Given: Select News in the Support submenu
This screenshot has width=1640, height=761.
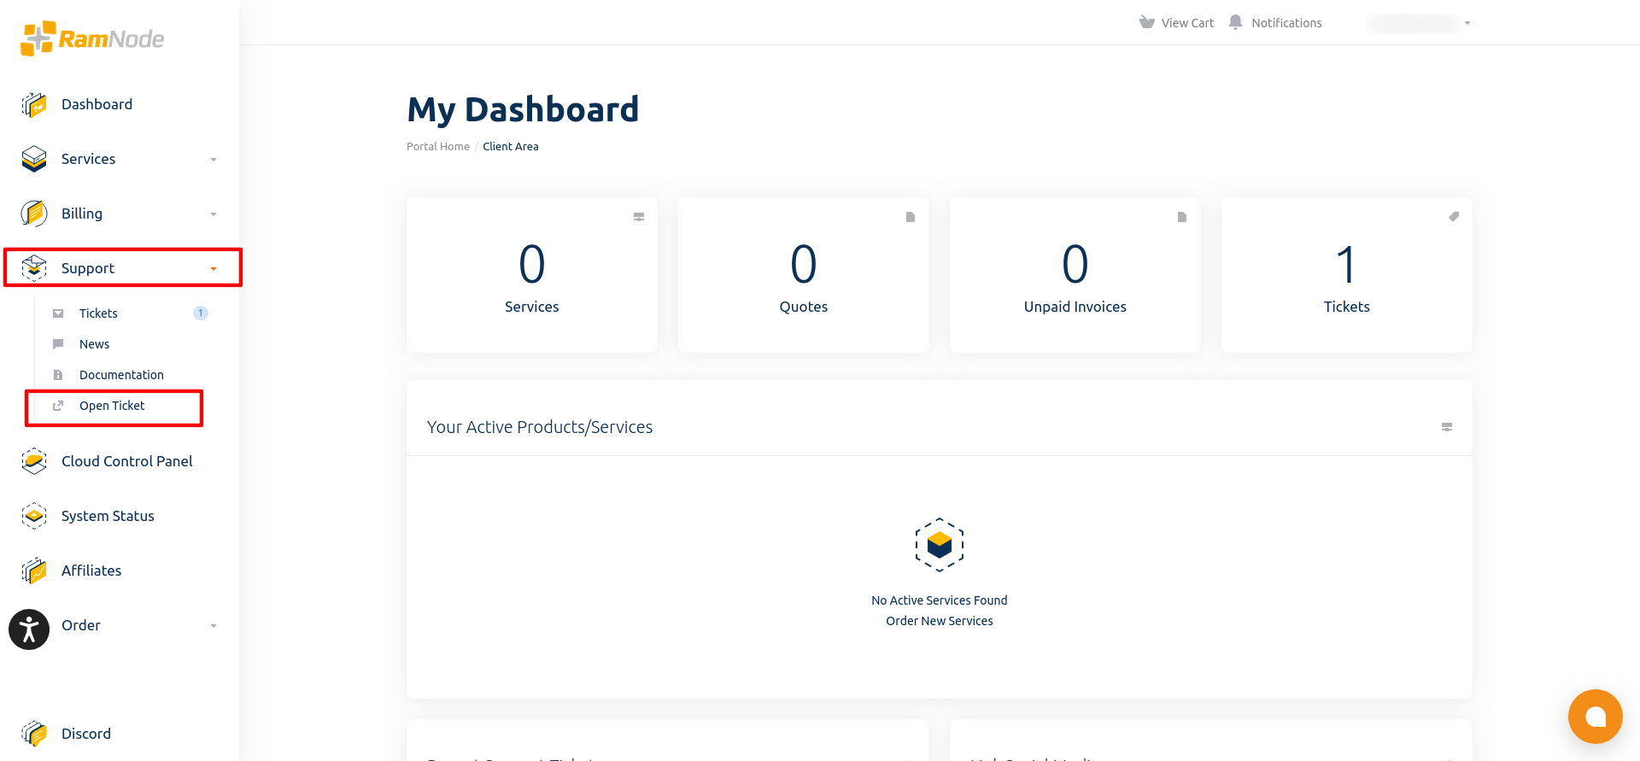Looking at the screenshot, I should point(94,344).
